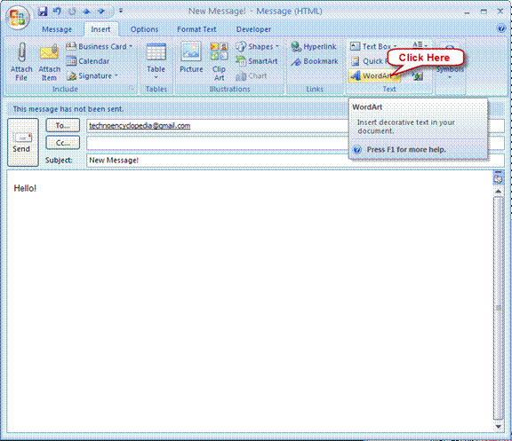
Task: Click the WordArt button in the Text group
Action: (373, 76)
